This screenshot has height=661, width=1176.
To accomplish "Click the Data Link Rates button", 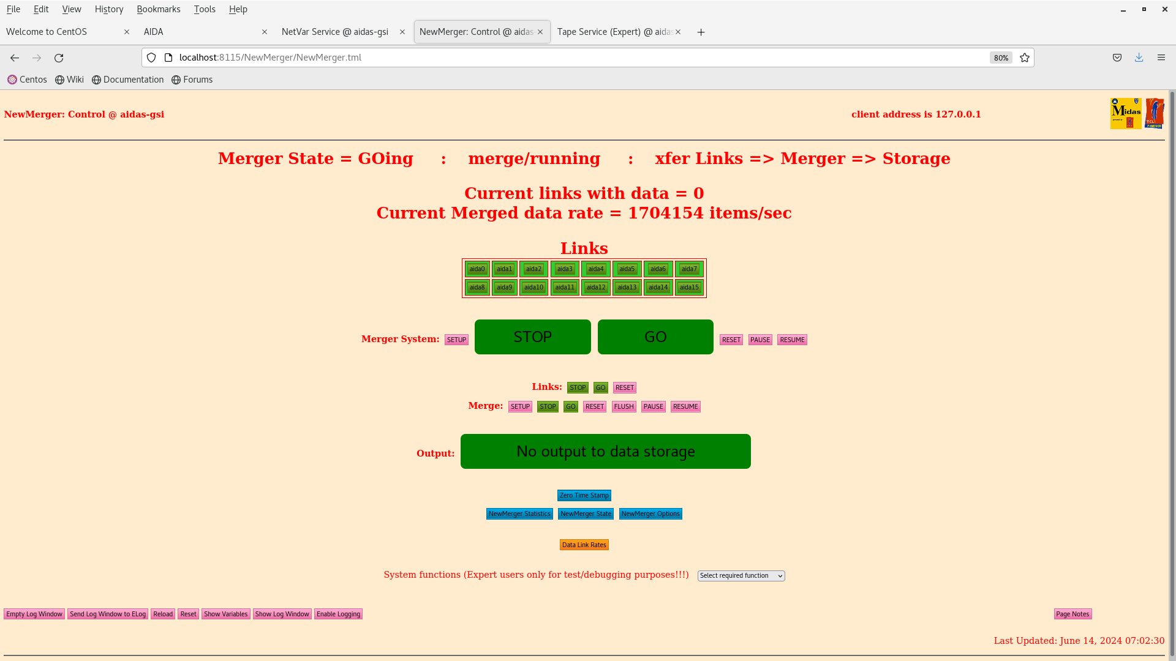I will pos(584,544).
